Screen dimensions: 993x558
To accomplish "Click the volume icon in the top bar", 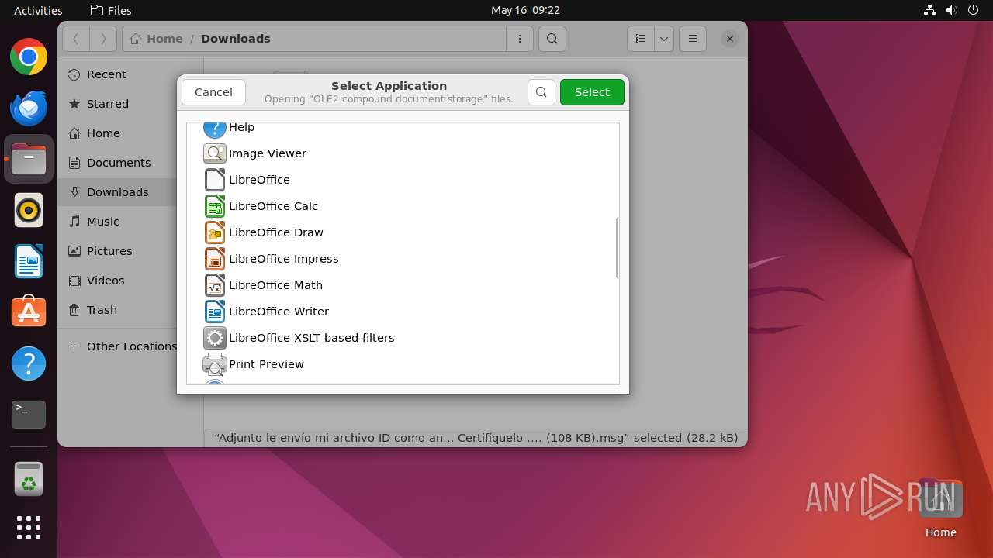I will [x=952, y=10].
